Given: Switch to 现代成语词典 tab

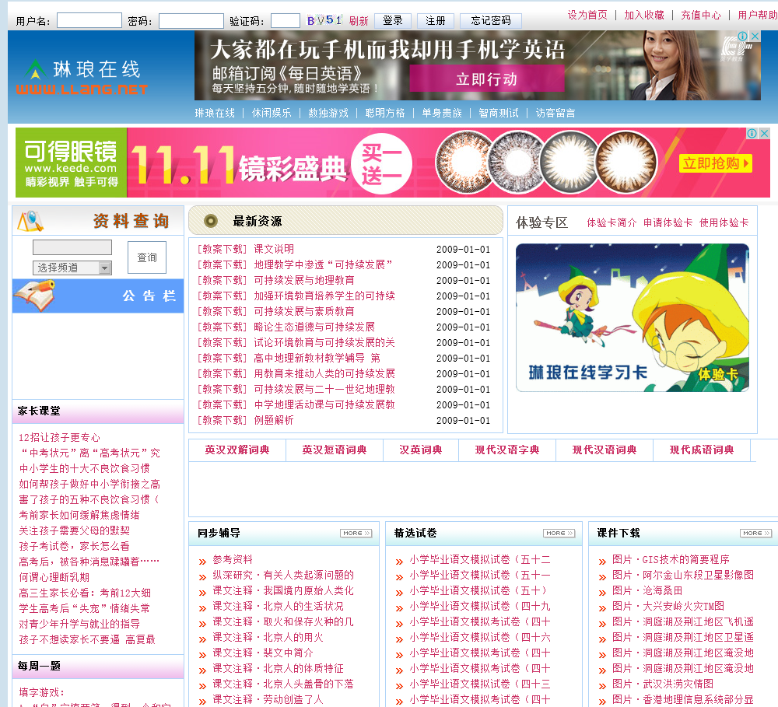Looking at the screenshot, I should pos(702,450).
